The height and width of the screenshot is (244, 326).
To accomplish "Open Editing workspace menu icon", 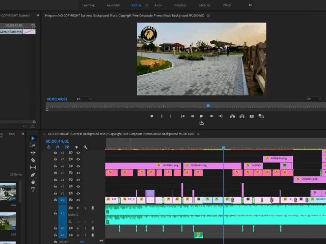I will (147, 5).
